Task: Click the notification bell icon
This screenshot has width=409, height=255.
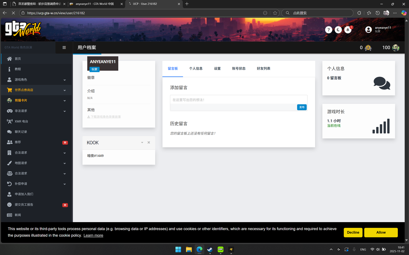Action: click(348, 29)
